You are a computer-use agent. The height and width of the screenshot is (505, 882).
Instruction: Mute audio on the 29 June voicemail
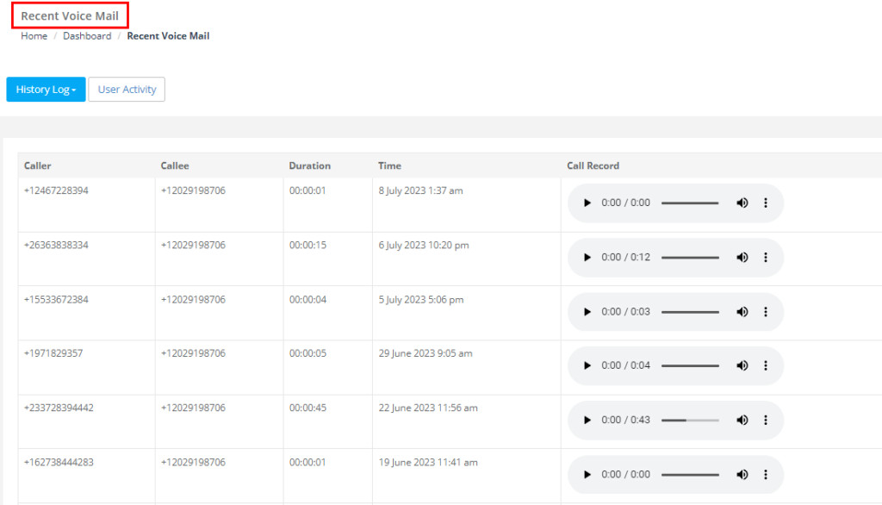point(742,365)
